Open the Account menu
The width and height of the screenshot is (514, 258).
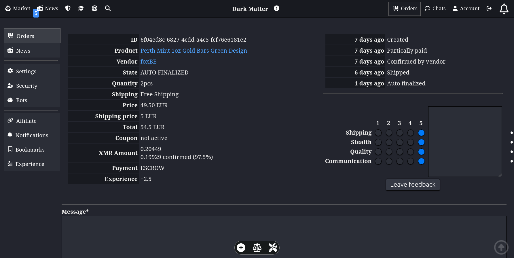[x=466, y=9]
